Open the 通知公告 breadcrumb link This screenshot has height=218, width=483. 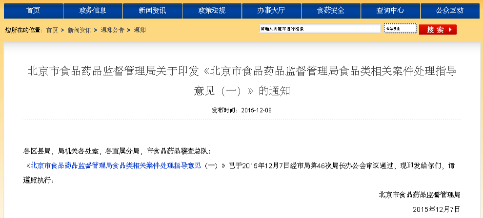click(112, 30)
